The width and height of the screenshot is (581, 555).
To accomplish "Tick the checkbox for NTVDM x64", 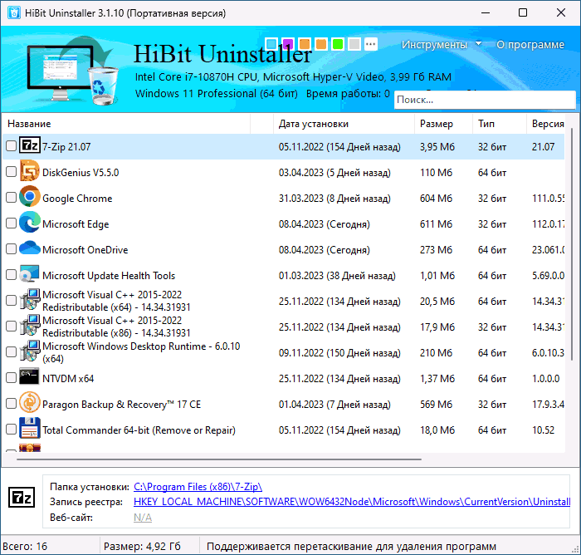I will (11, 378).
